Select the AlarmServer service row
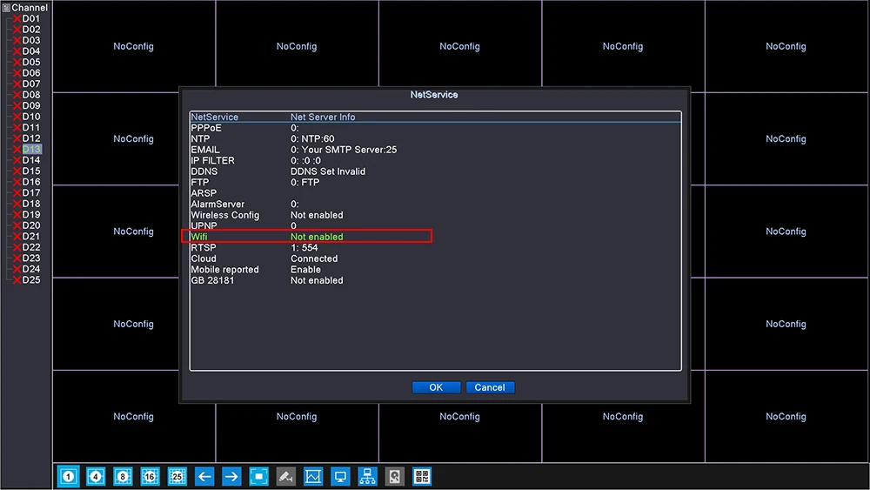The height and width of the screenshot is (490, 870). tap(436, 205)
